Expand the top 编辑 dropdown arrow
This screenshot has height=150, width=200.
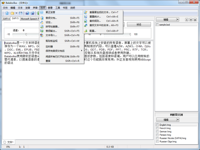click(x=178, y=20)
